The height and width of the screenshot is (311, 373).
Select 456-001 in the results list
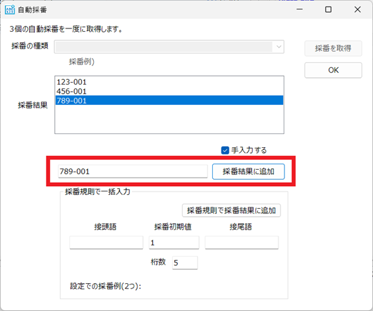(x=169, y=91)
